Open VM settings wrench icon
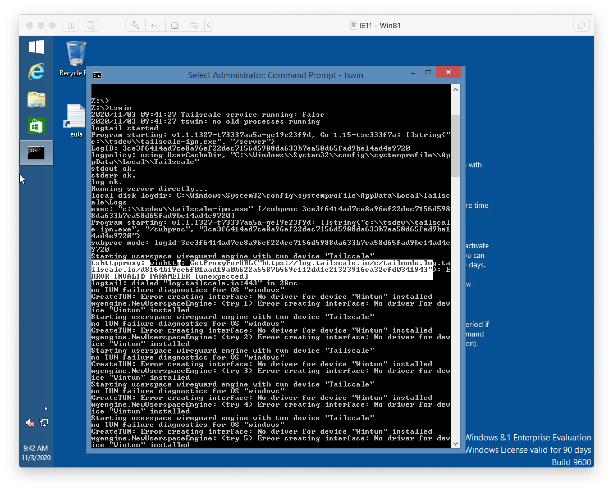The image size is (613, 491). [135, 26]
